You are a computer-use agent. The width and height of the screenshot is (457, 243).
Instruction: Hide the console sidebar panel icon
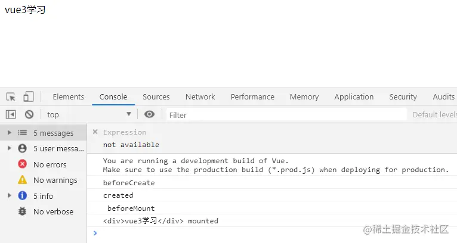[11, 114]
